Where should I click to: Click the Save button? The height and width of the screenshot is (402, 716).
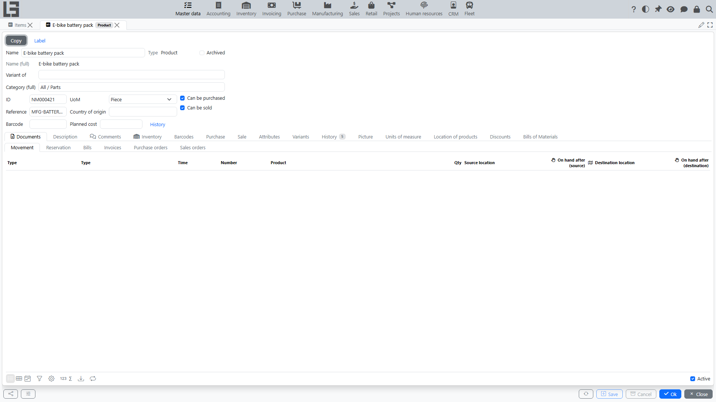tap(609, 394)
